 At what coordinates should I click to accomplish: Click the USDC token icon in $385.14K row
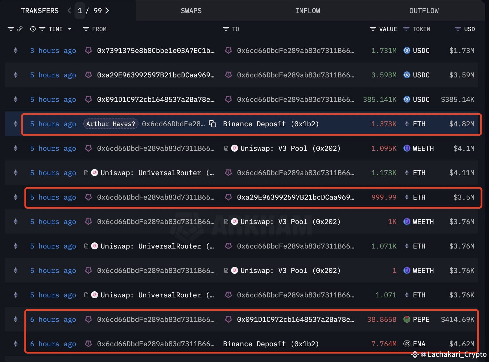407,100
